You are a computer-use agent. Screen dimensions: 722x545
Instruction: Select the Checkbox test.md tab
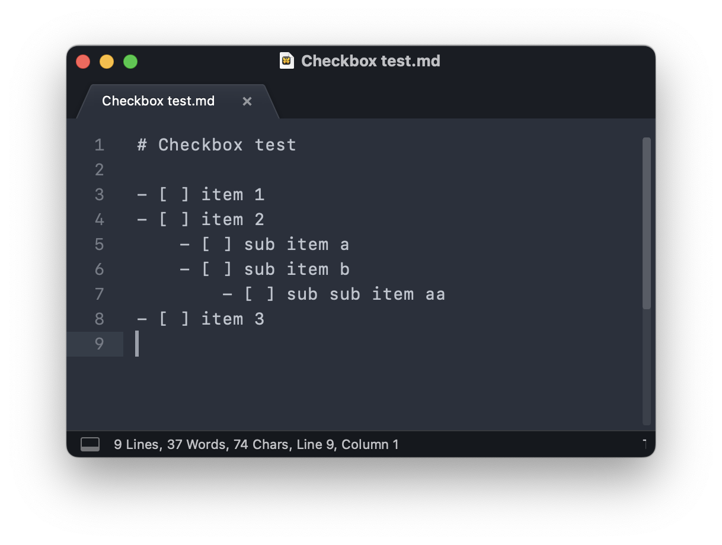(158, 101)
